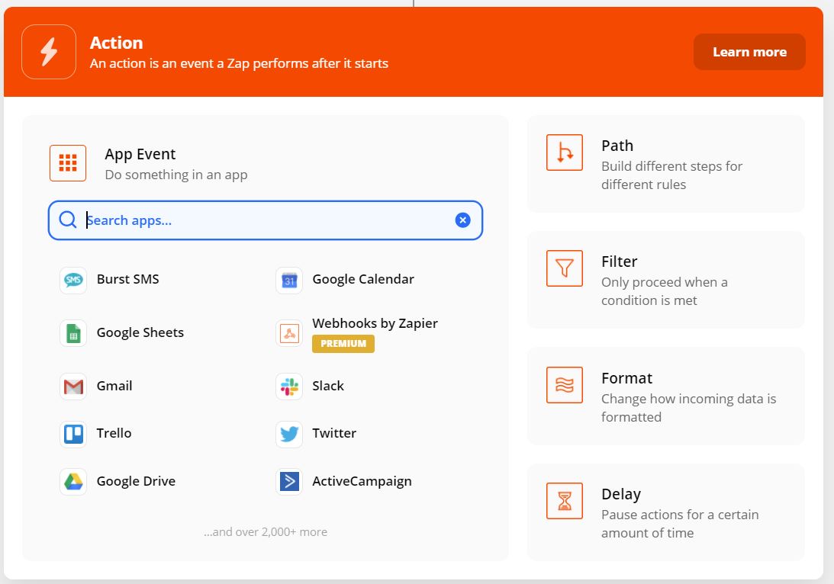Image resolution: width=834 pixels, height=584 pixels.
Task: Click the Action description subtitle
Action: pos(239,63)
